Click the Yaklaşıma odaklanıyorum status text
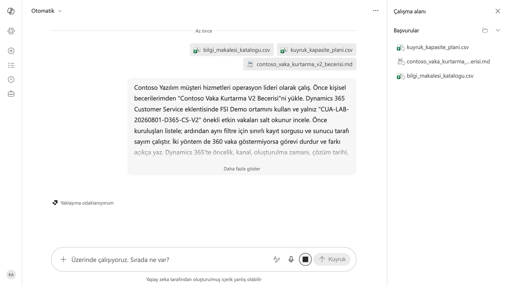 pyautogui.click(x=87, y=203)
